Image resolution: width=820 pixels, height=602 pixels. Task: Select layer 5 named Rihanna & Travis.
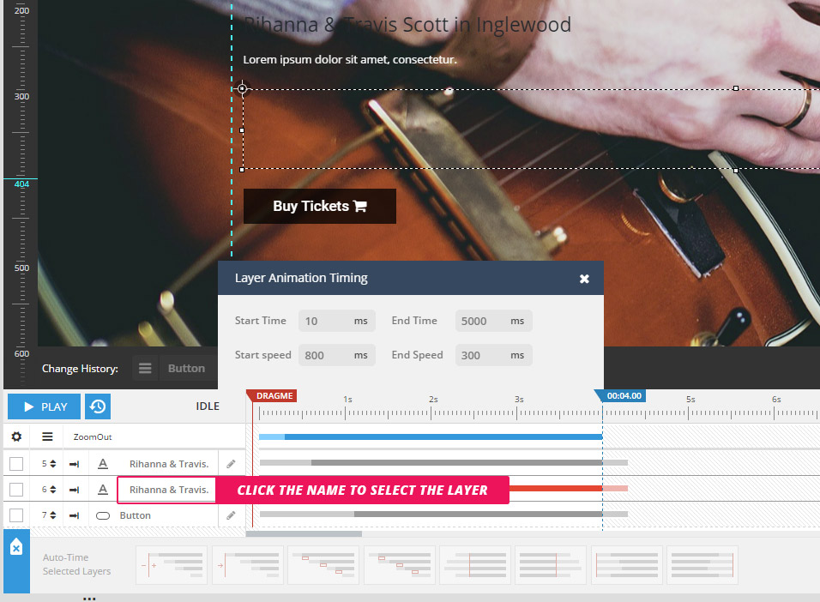169,464
